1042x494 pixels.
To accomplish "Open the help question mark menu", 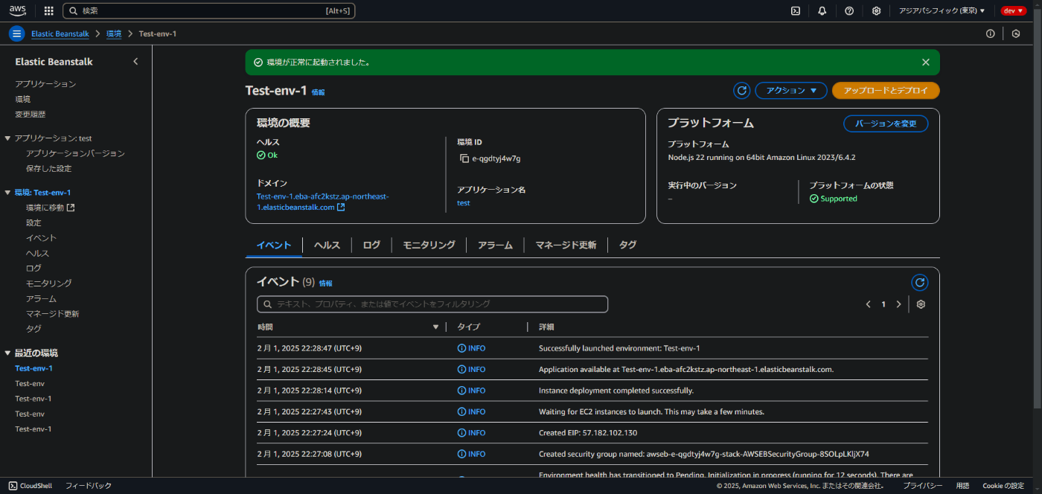I will [849, 11].
